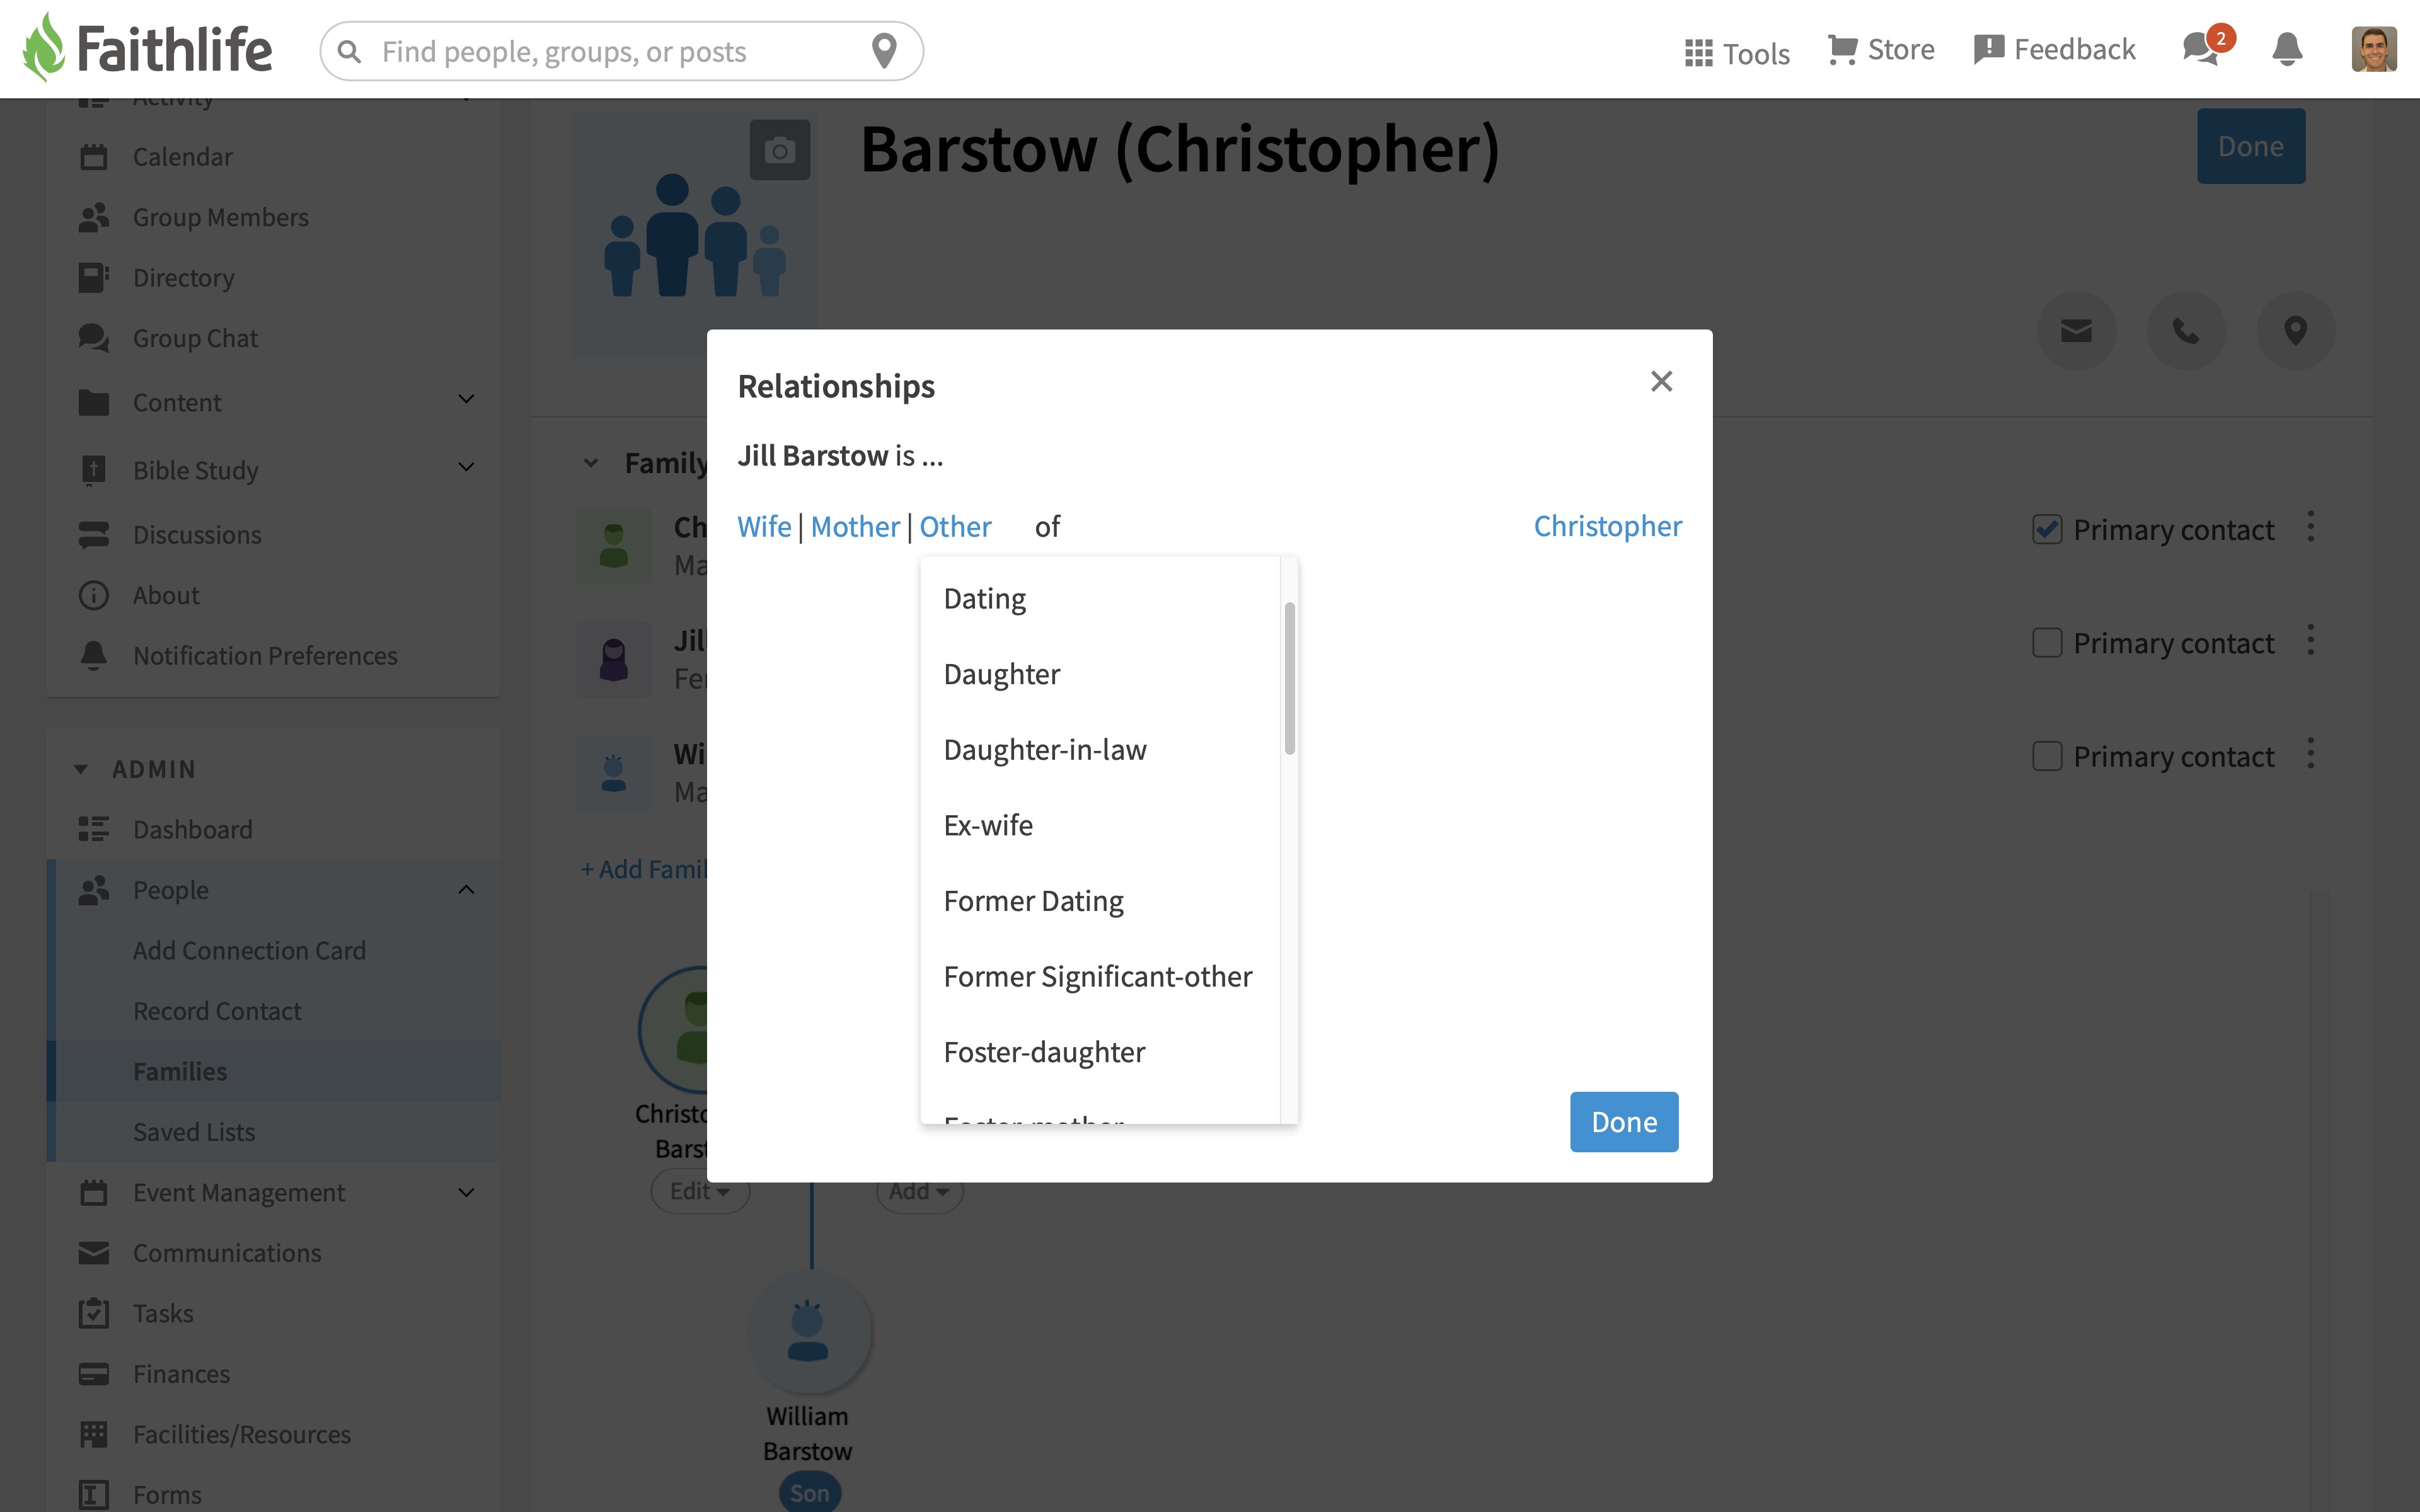Screen dimensions: 2420x1512
Task: Click the Facilities/Resources building icon
Action: pyautogui.click(x=93, y=1434)
